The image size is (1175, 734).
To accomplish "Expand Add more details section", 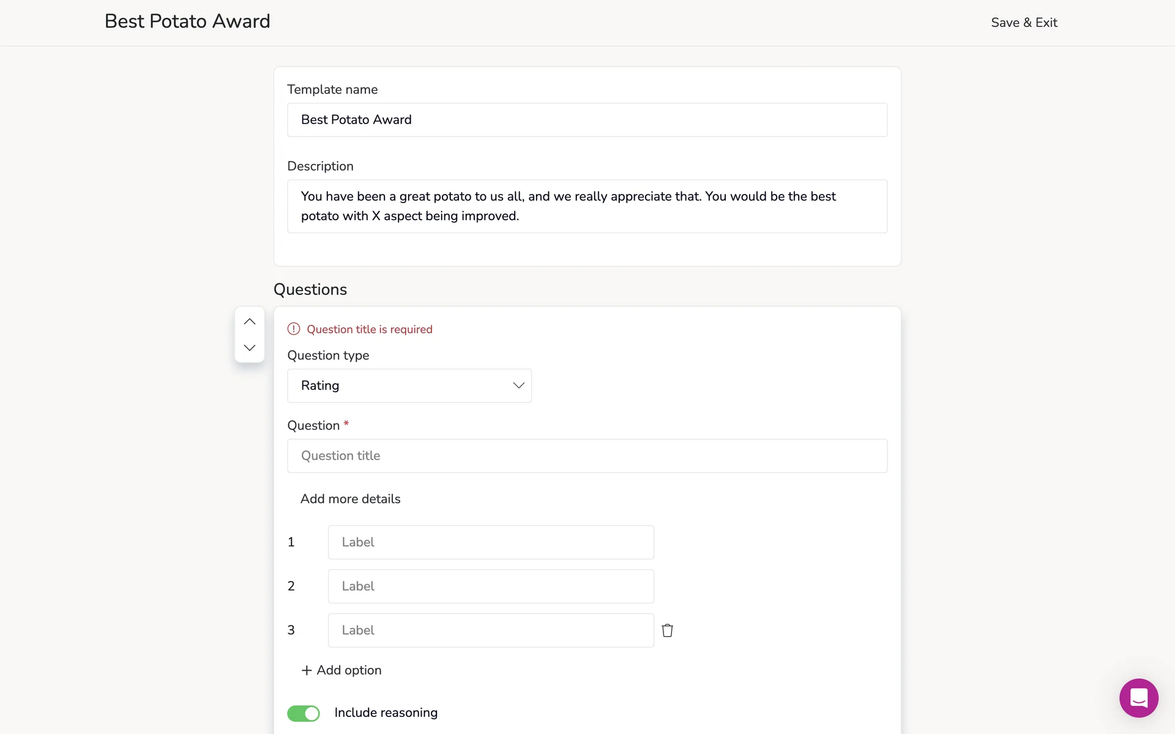I will (x=350, y=499).
